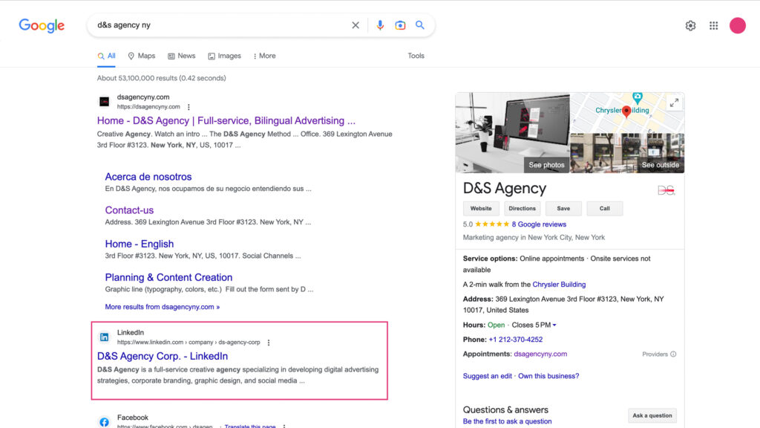Viewport: 760px width, 428px height.
Task: Open the 'Home - English' sitelink
Action: 140,244
